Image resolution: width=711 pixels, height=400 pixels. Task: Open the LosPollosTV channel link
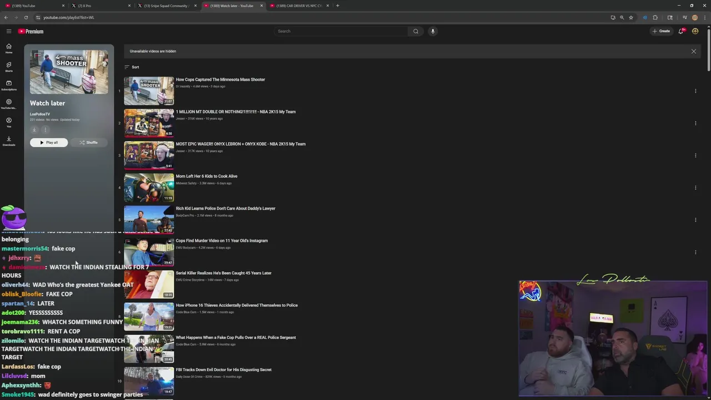point(40,114)
